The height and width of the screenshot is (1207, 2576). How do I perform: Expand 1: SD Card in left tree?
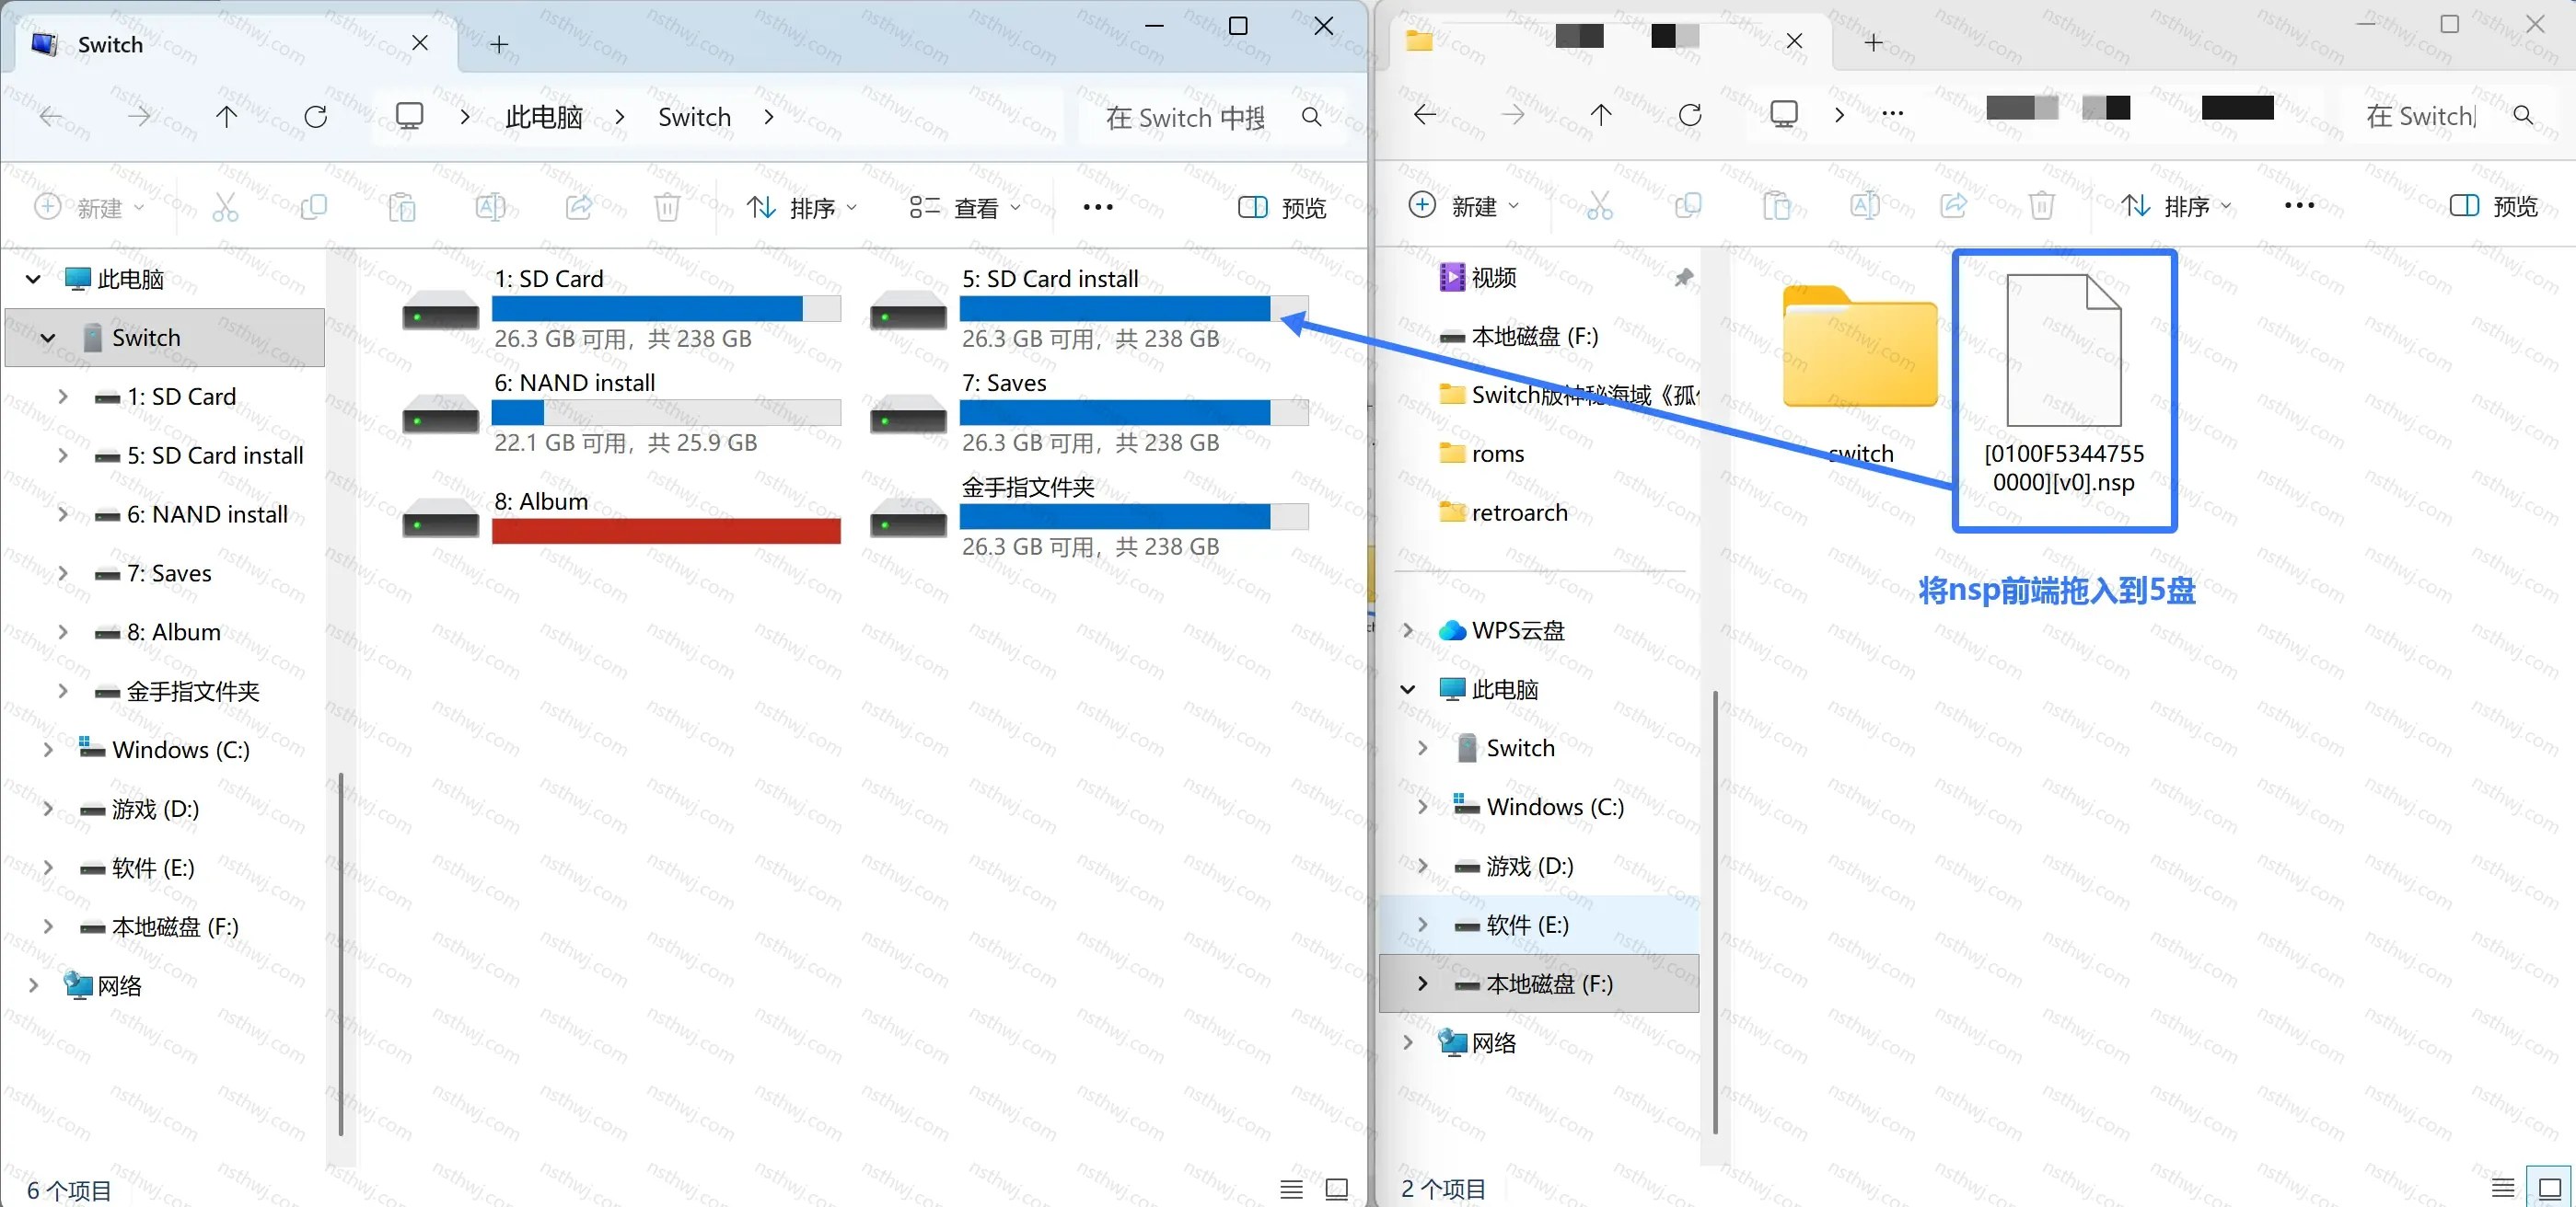pos(63,397)
